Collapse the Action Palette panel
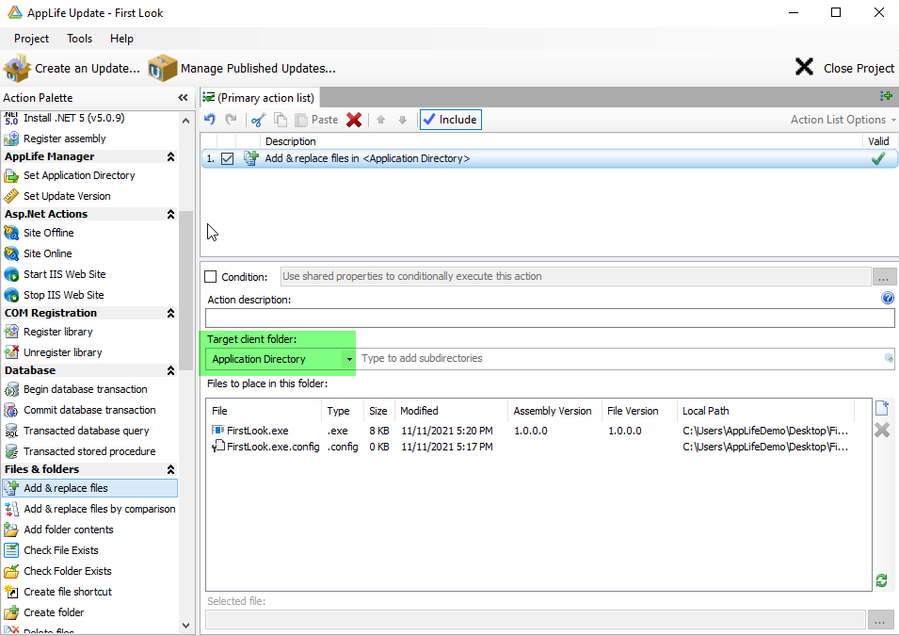899x636 pixels. (x=183, y=98)
